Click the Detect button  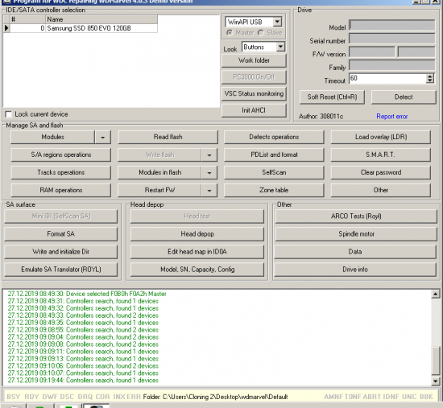pyautogui.click(x=404, y=97)
